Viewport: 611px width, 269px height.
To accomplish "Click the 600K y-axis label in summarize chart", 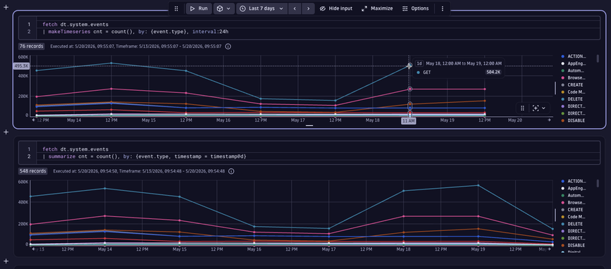I will 23,182.
